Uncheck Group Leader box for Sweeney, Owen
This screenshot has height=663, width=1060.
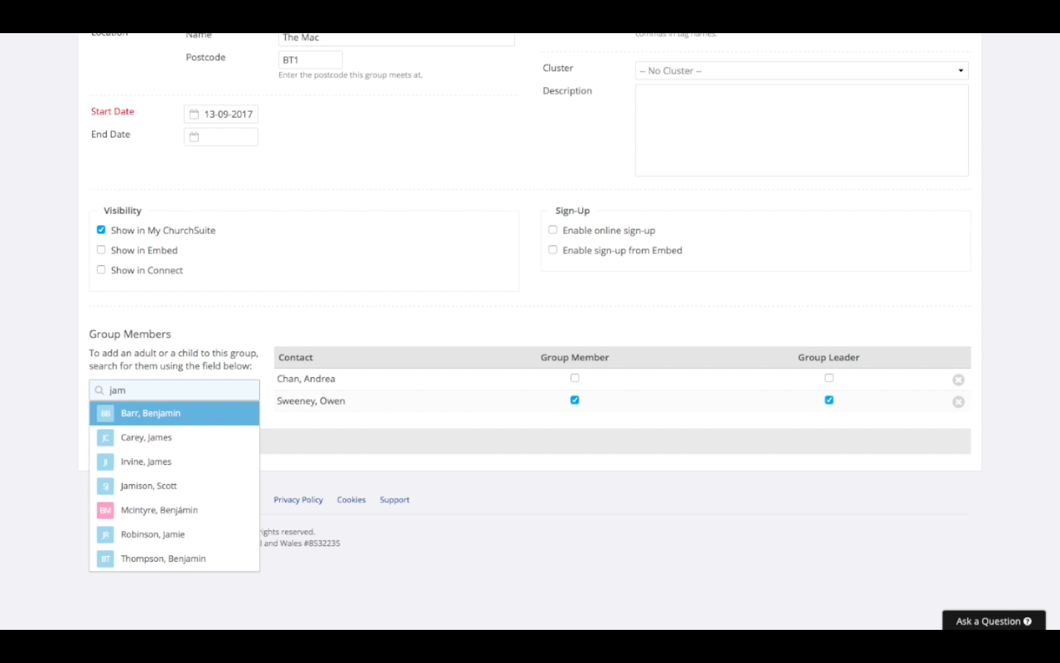tap(829, 400)
